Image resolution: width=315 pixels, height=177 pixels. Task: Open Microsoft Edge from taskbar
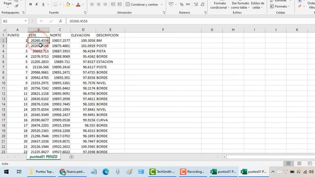pyautogui.click(x=106, y=172)
